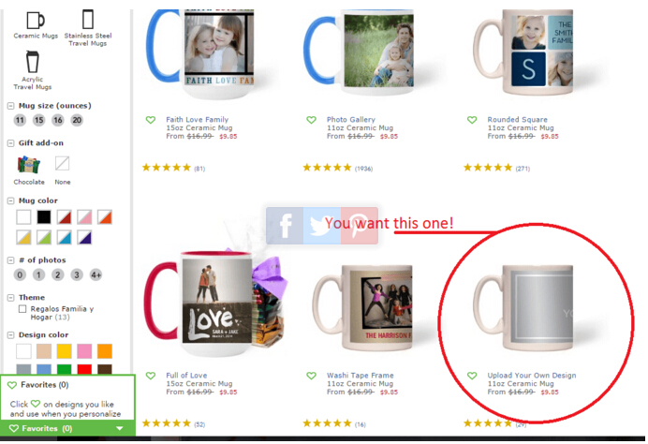Open the Upload Your Own Design link

[532, 376]
